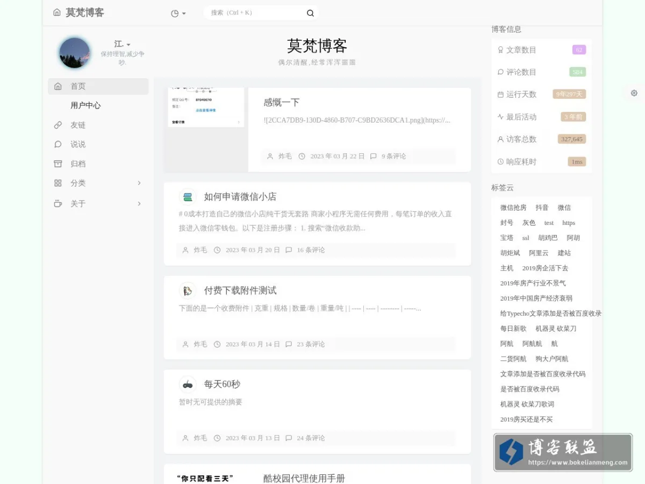This screenshot has width=645, height=484.
Task: Open 归档 in the sidebar
Action: pyautogui.click(x=78, y=163)
